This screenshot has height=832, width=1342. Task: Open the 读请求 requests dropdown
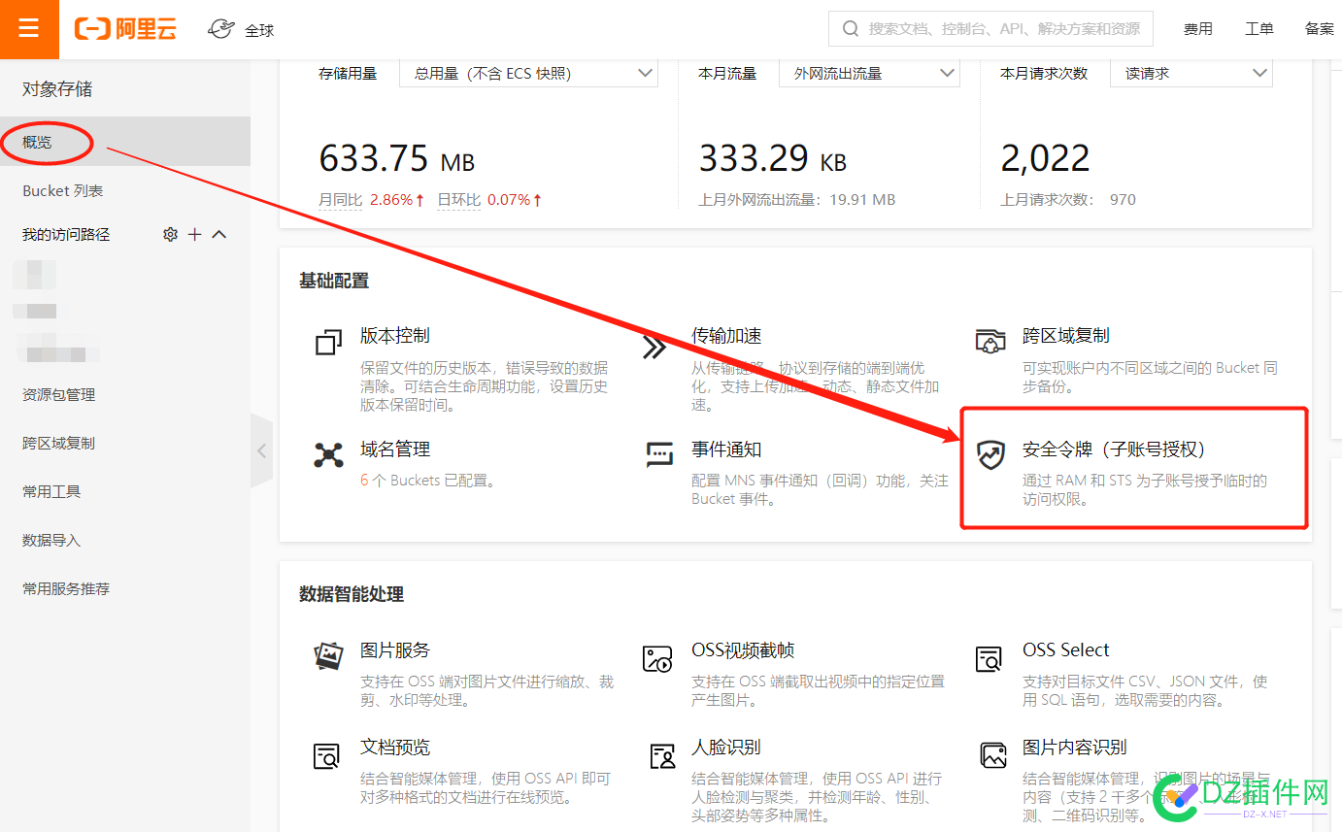1192,73
